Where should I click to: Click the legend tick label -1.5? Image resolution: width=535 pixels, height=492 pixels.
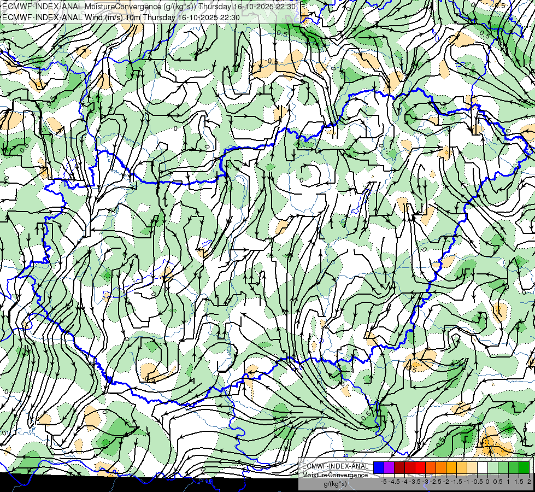[456, 482]
